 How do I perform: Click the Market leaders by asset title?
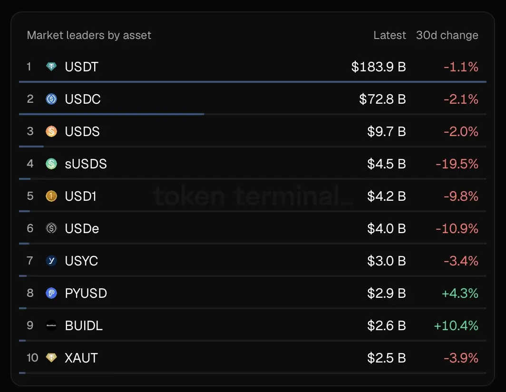pyautogui.click(x=89, y=35)
